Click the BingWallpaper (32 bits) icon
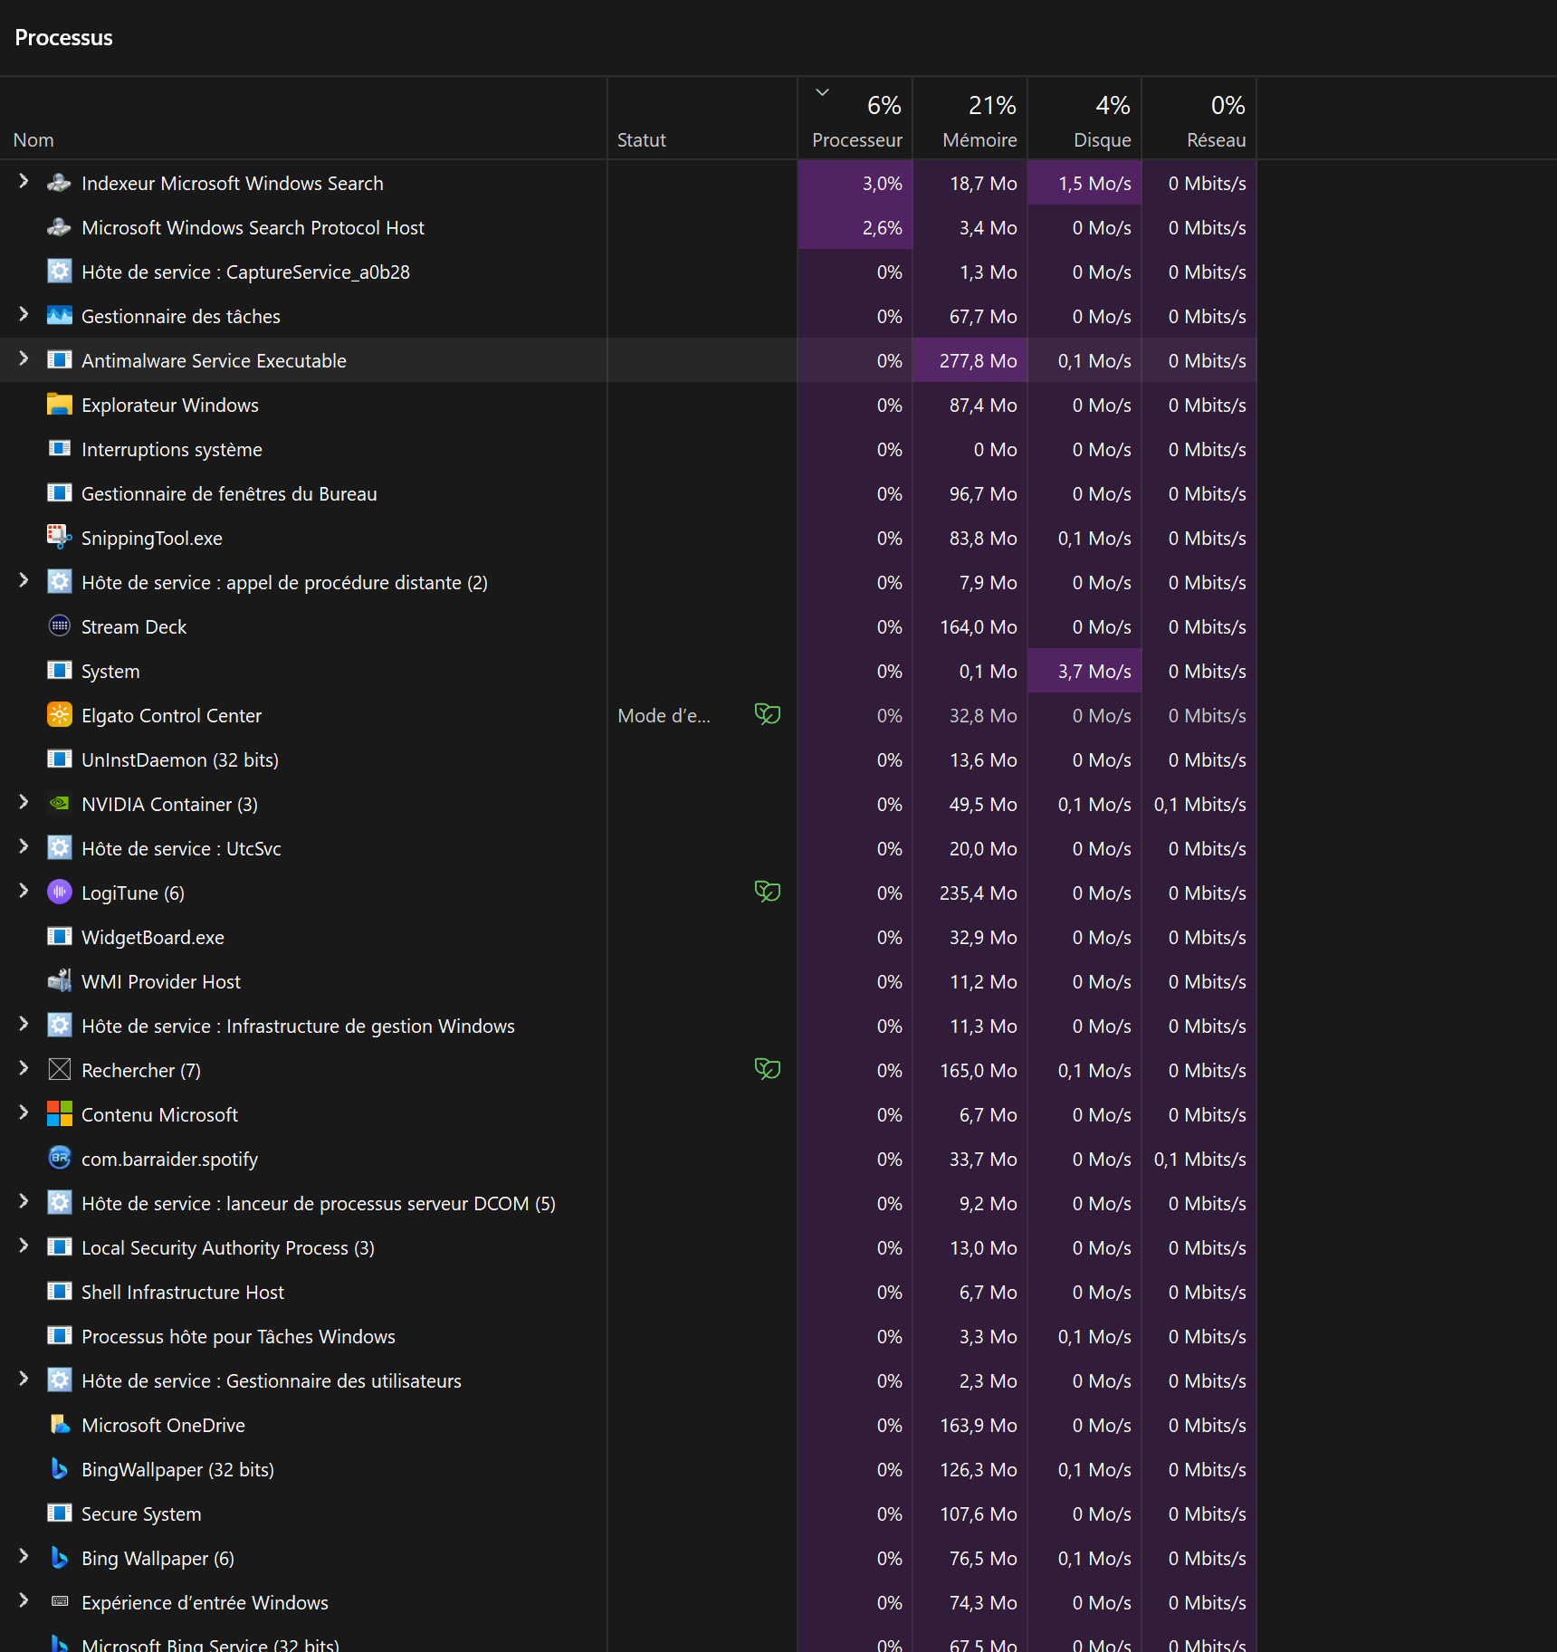The height and width of the screenshot is (1652, 1557). click(x=60, y=1469)
